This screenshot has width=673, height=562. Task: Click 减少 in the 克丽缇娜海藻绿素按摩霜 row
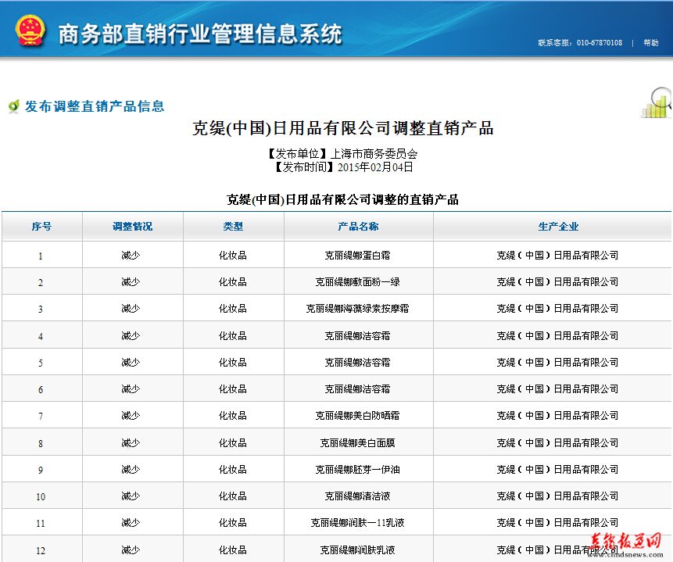click(131, 309)
